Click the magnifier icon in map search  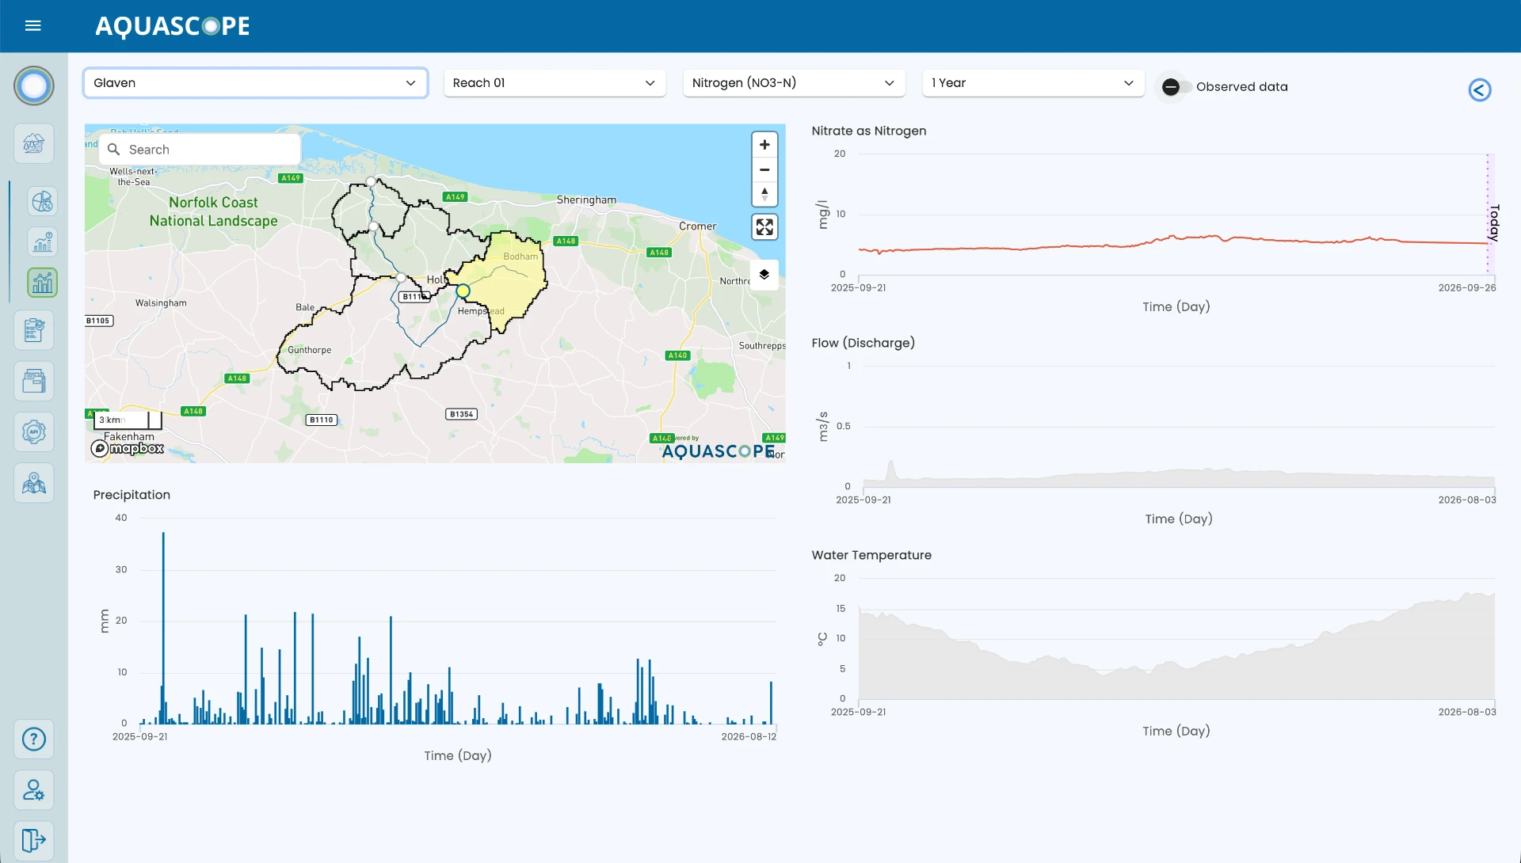114,150
